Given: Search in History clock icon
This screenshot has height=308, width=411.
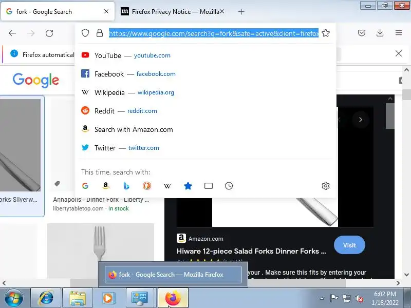Looking at the screenshot, I should click(x=229, y=186).
